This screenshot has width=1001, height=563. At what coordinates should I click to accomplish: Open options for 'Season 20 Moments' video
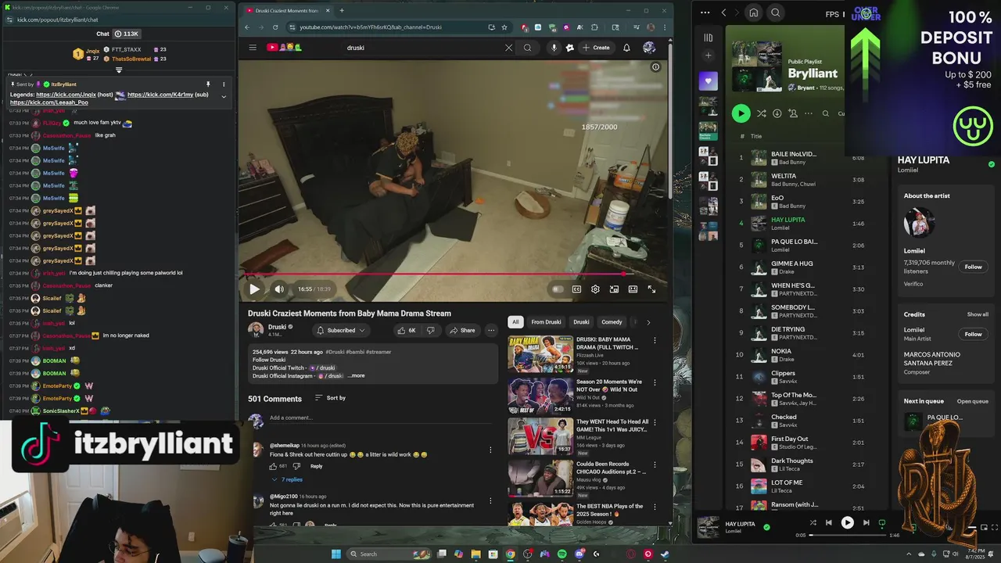[x=655, y=382]
